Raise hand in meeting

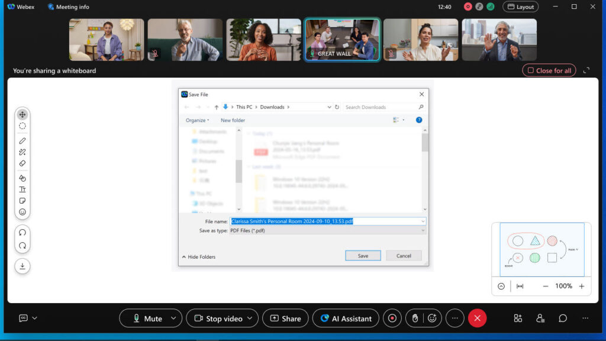(x=415, y=318)
